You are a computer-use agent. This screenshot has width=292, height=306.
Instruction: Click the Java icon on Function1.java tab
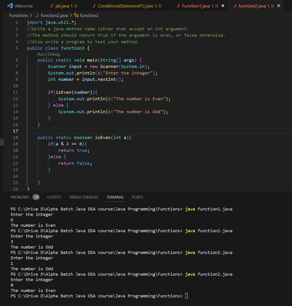pos(178,6)
